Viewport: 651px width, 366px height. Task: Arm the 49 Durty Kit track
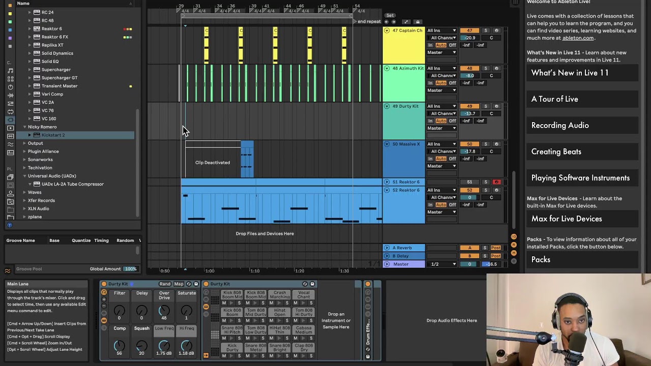coord(496,106)
